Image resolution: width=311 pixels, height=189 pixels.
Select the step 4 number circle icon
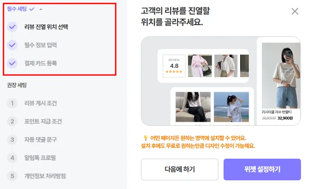12,158
